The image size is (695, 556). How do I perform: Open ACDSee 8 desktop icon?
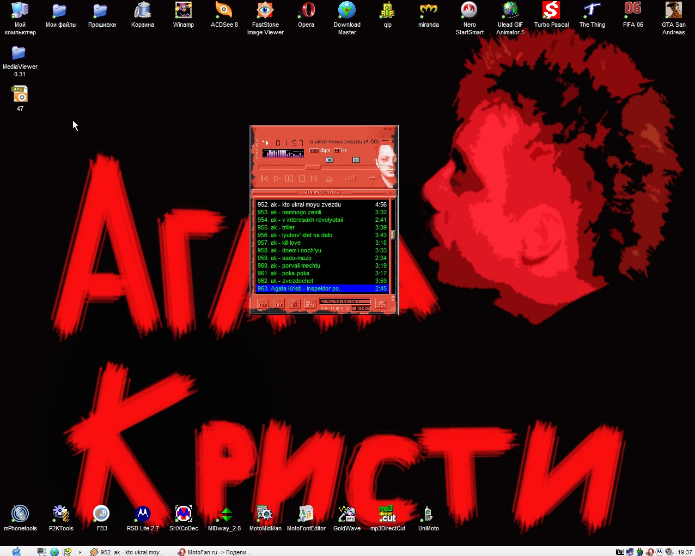click(x=224, y=15)
